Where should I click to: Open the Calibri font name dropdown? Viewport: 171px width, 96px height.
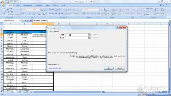(33, 10)
